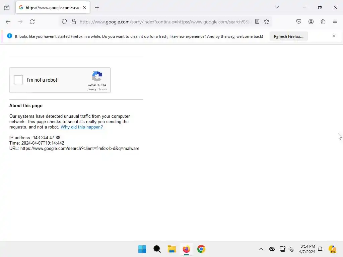Click the Refresh Firefox button
343x257 pixels.
288,36
